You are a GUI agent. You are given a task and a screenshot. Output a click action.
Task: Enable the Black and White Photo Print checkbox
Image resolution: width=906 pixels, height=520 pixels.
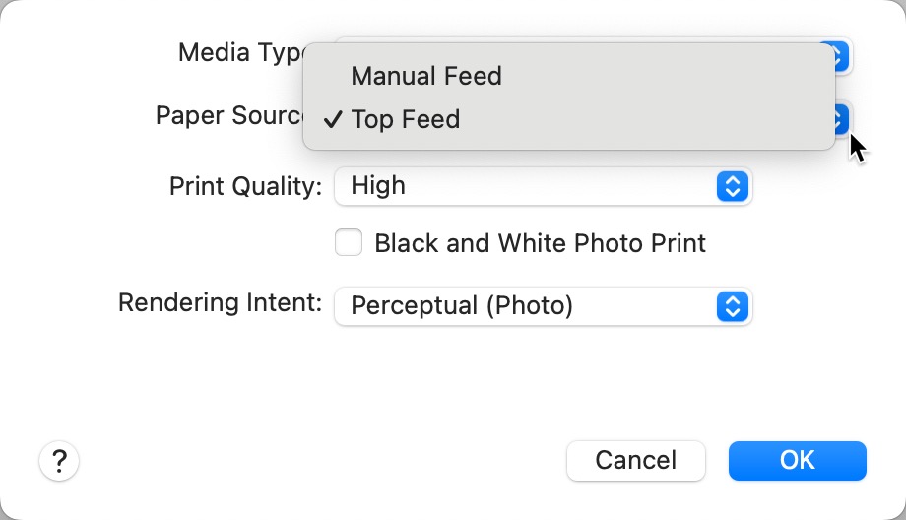coord(349,243)
